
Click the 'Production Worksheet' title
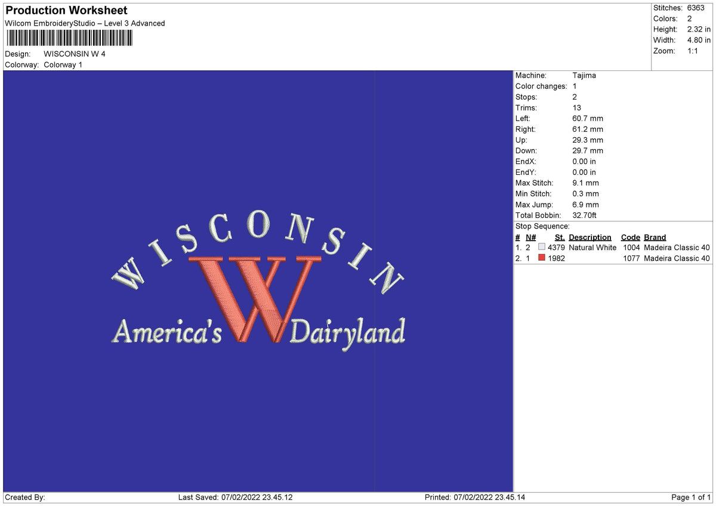pos(66,10)
